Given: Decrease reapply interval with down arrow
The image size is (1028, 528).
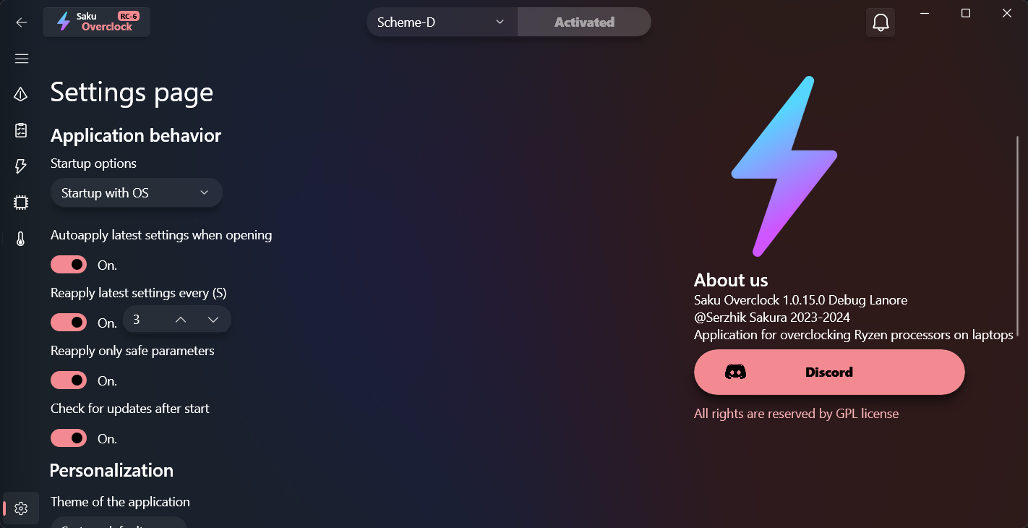Looking at the screenshot, I should click(x=213, y=320).
